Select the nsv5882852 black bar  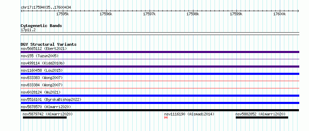coord(262,117)
